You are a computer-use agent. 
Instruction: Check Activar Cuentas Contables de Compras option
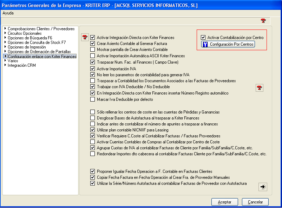pyautogui.click(x=92, y=142)
